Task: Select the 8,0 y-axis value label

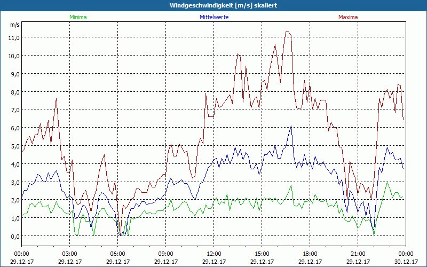Action: pyautogui.click(x=13, y=92)
